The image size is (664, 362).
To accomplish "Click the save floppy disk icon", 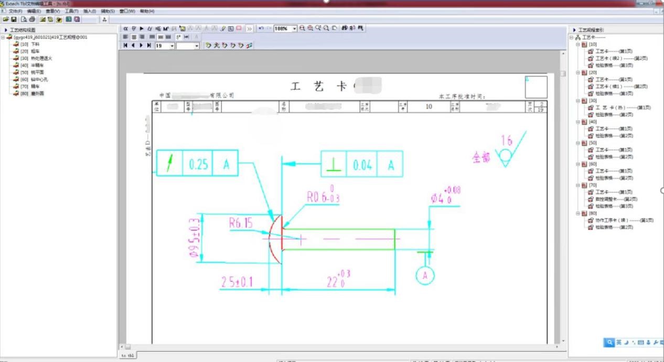I will 14,19.
